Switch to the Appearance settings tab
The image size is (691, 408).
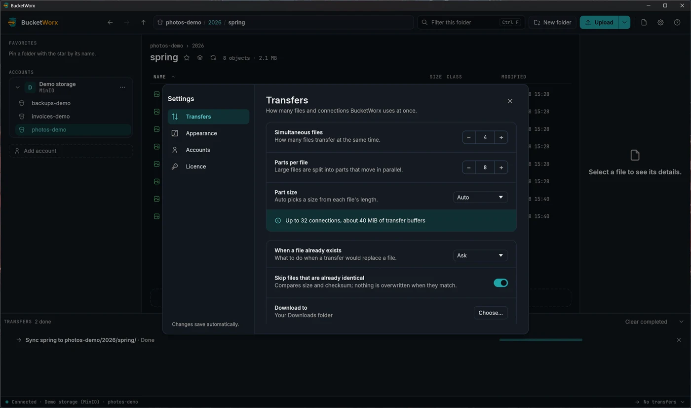(208, 133)
